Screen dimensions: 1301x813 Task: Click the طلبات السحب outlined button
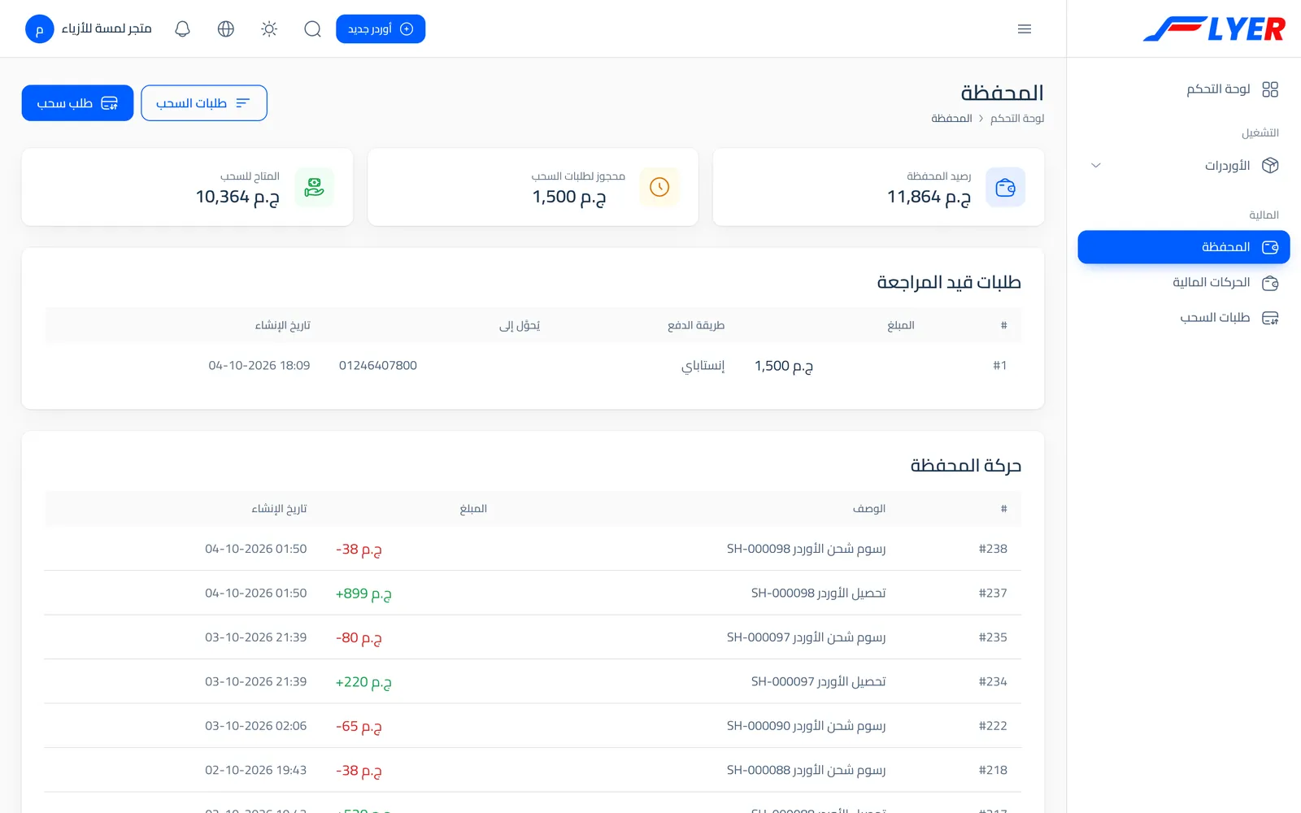204,103
